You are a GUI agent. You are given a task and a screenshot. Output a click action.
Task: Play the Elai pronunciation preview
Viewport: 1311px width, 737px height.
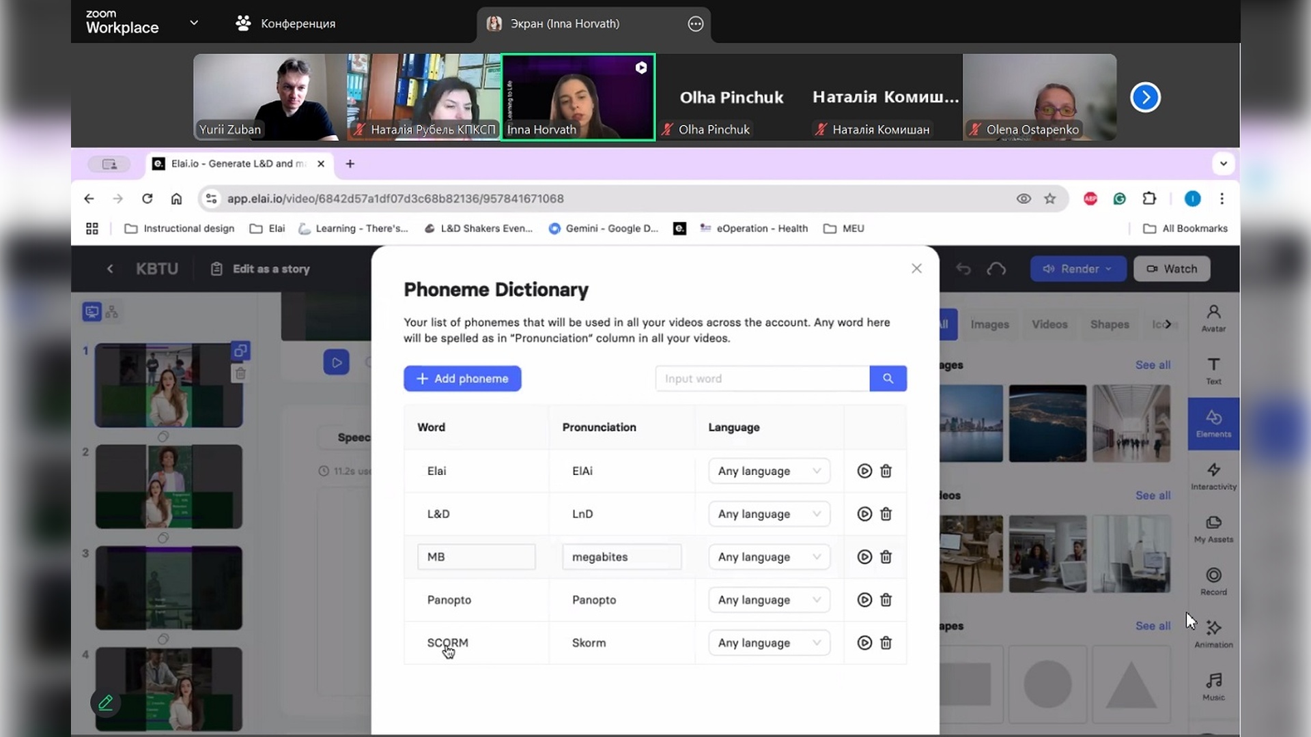click(x=864, y=471)
